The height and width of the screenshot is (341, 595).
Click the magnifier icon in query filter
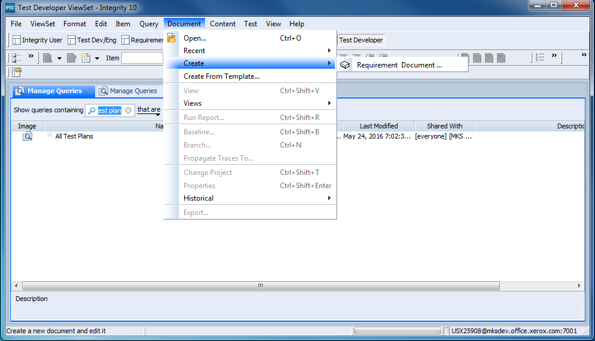(x=91, y=110)
